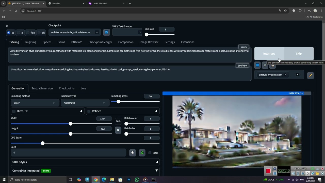Stop recording with the red square button
Viewport: 325px width, 183px height.
point(268,171)
